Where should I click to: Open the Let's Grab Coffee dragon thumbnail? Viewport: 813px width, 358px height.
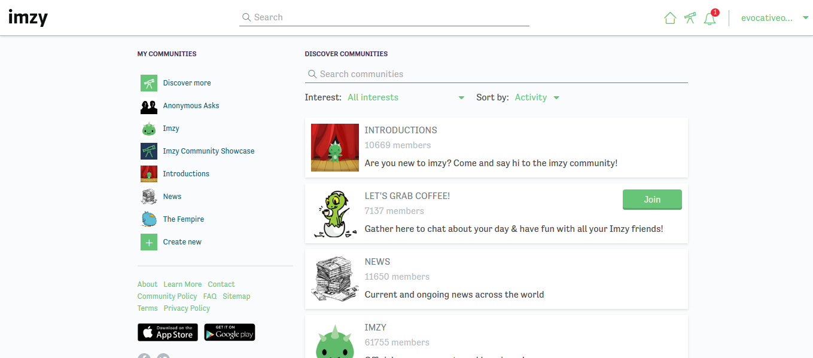pos(335,213)
